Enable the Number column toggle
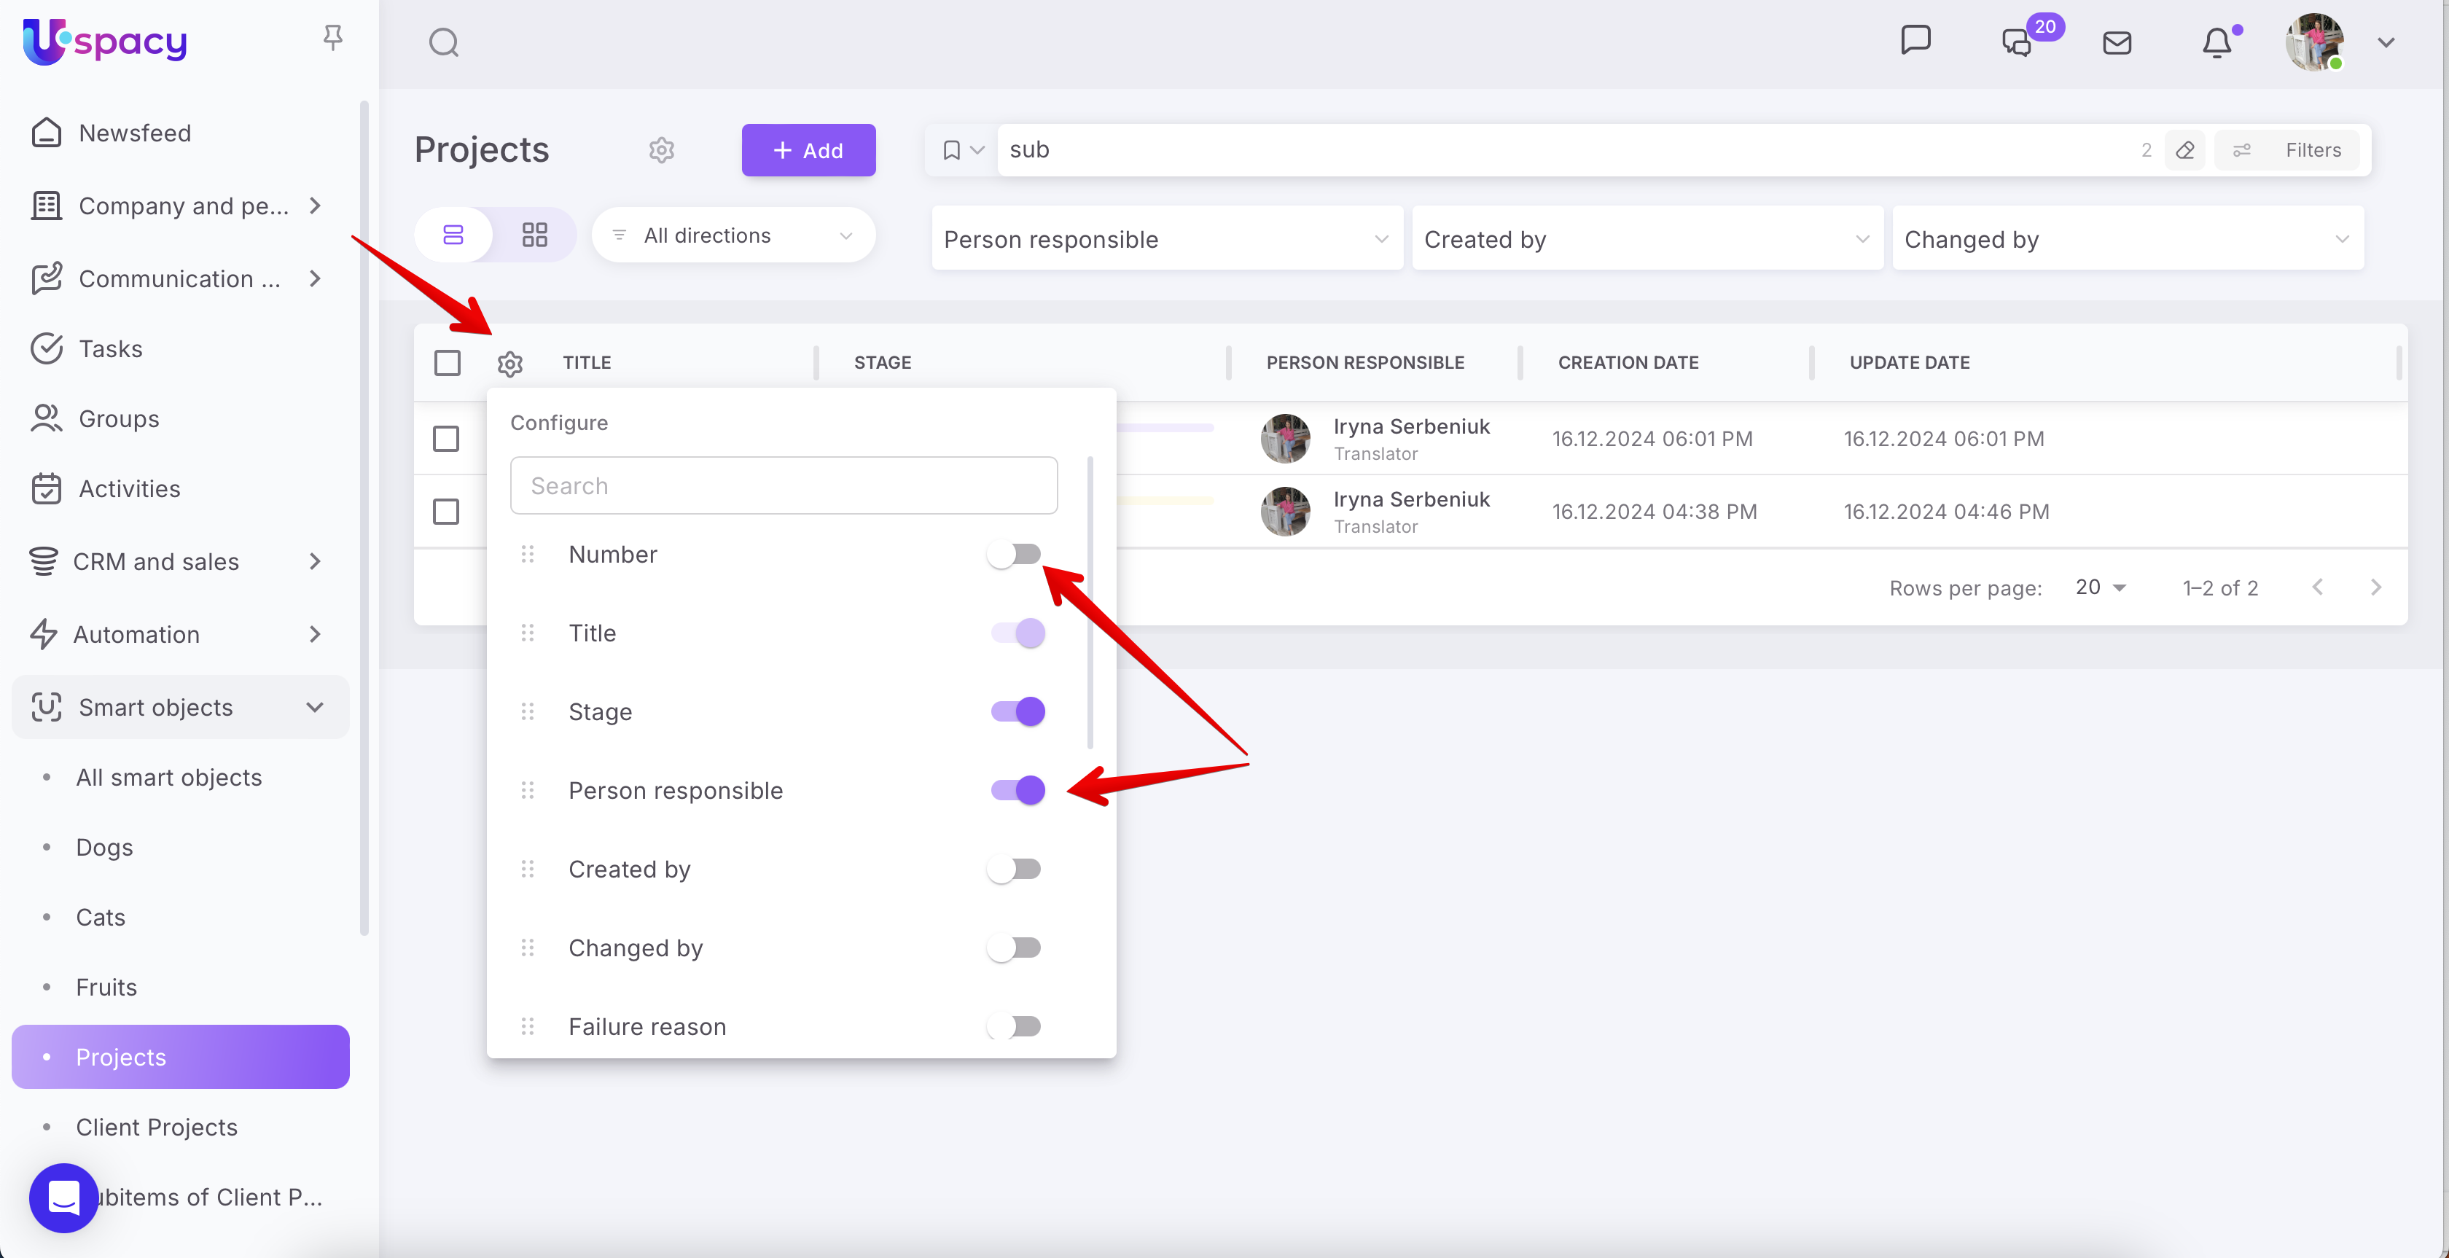This screenshot has height=1258, width=2449. click(x=1015, y=553)
